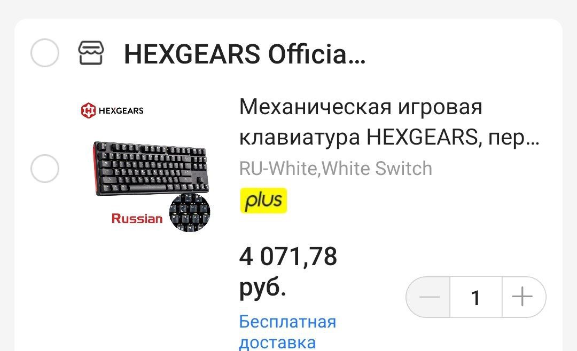Viewport: 577px width, 351px height.
Task: Click the quantity field showing 1
Action: pyautogui.click(x=476, y=297)
